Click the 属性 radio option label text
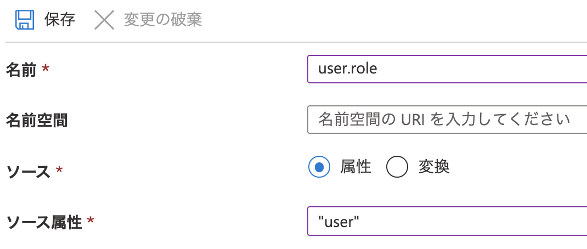 pos(355,167)
